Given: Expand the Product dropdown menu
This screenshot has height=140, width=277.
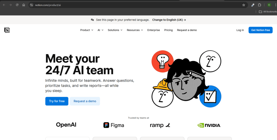Looking at the screenshot, I should (87, 30).
